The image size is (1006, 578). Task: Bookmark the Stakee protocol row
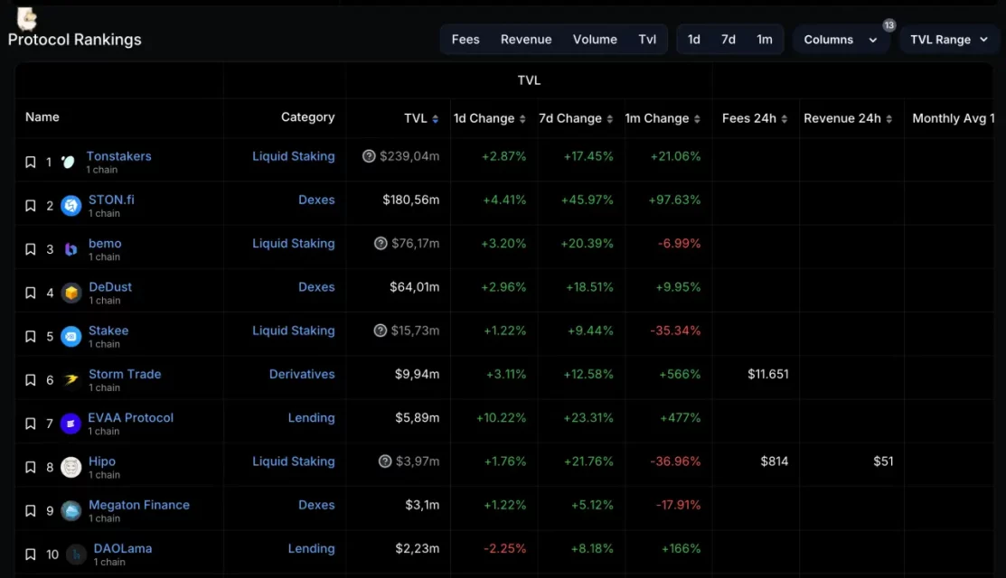[30, 337]
